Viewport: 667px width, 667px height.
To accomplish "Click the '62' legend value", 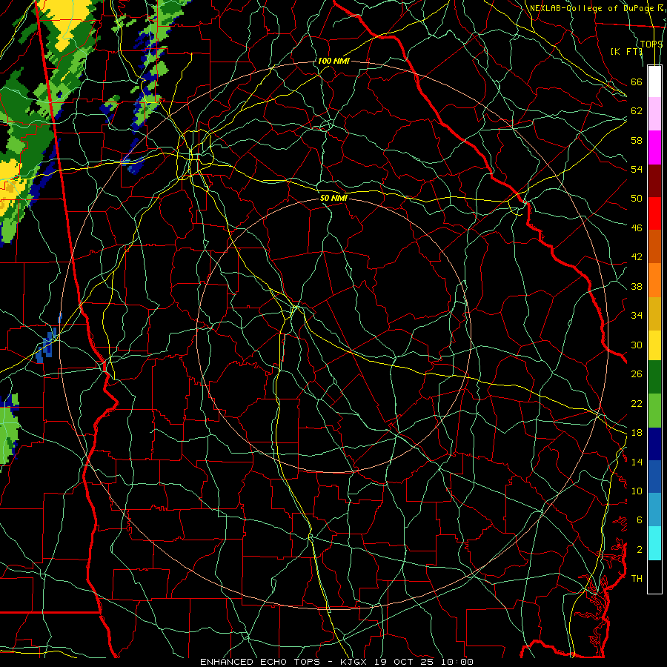I will pos(637,111).
